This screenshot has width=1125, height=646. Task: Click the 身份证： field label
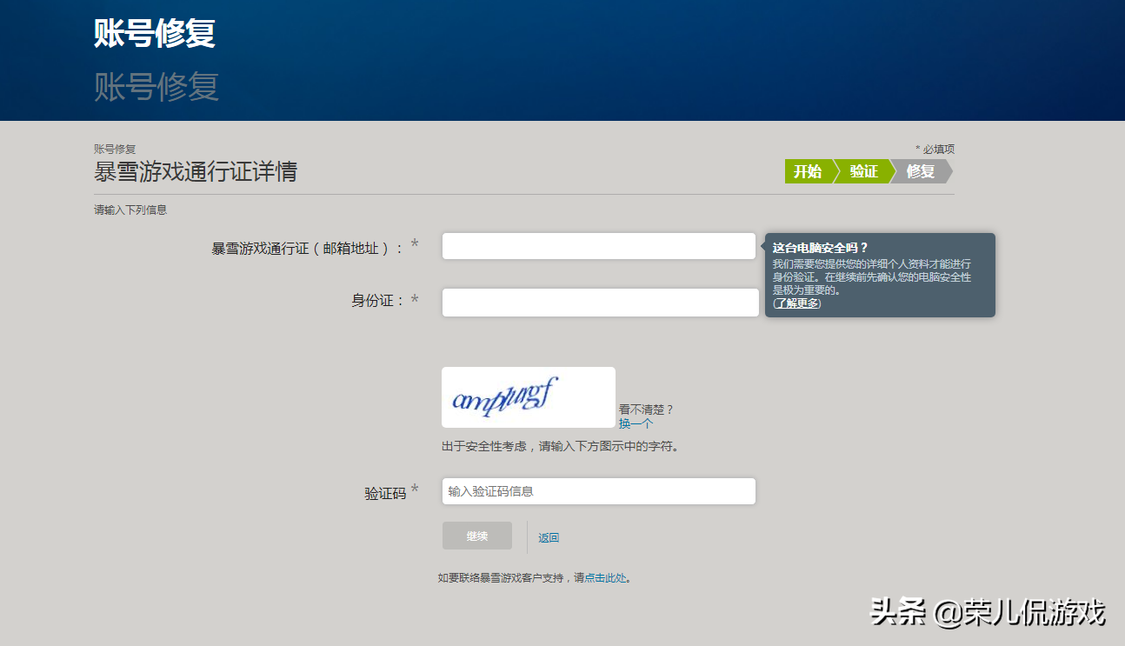coord(378,301)
